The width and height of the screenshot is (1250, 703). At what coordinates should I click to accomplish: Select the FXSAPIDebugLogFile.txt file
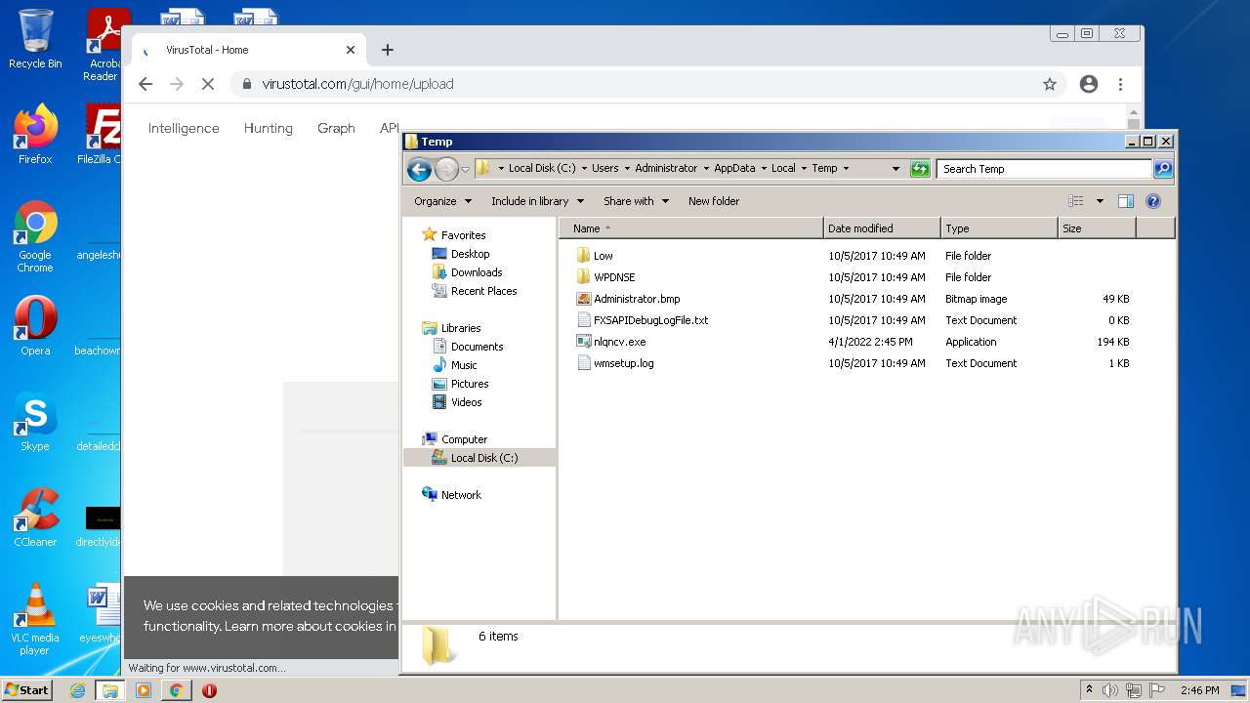click(650, 320)
